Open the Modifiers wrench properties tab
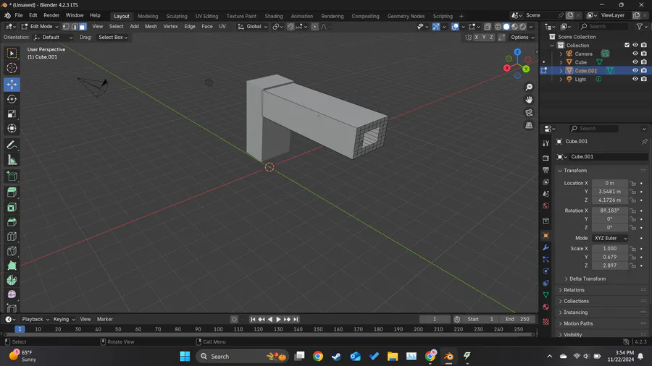This screenshot has width=652, height=366. click(546, 247)
